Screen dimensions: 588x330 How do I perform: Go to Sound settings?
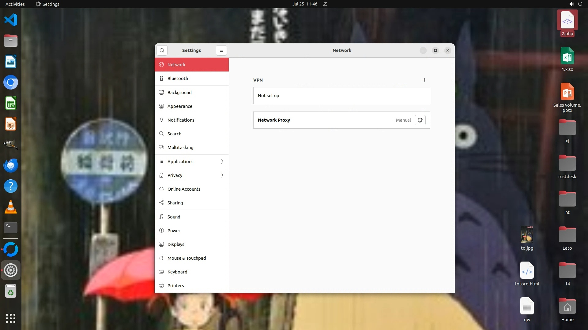click(x=174, y=217)
